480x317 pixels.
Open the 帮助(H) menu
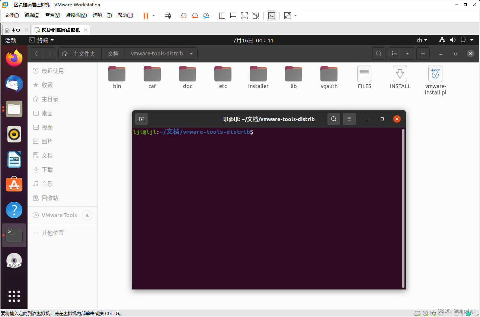[125, 15]
